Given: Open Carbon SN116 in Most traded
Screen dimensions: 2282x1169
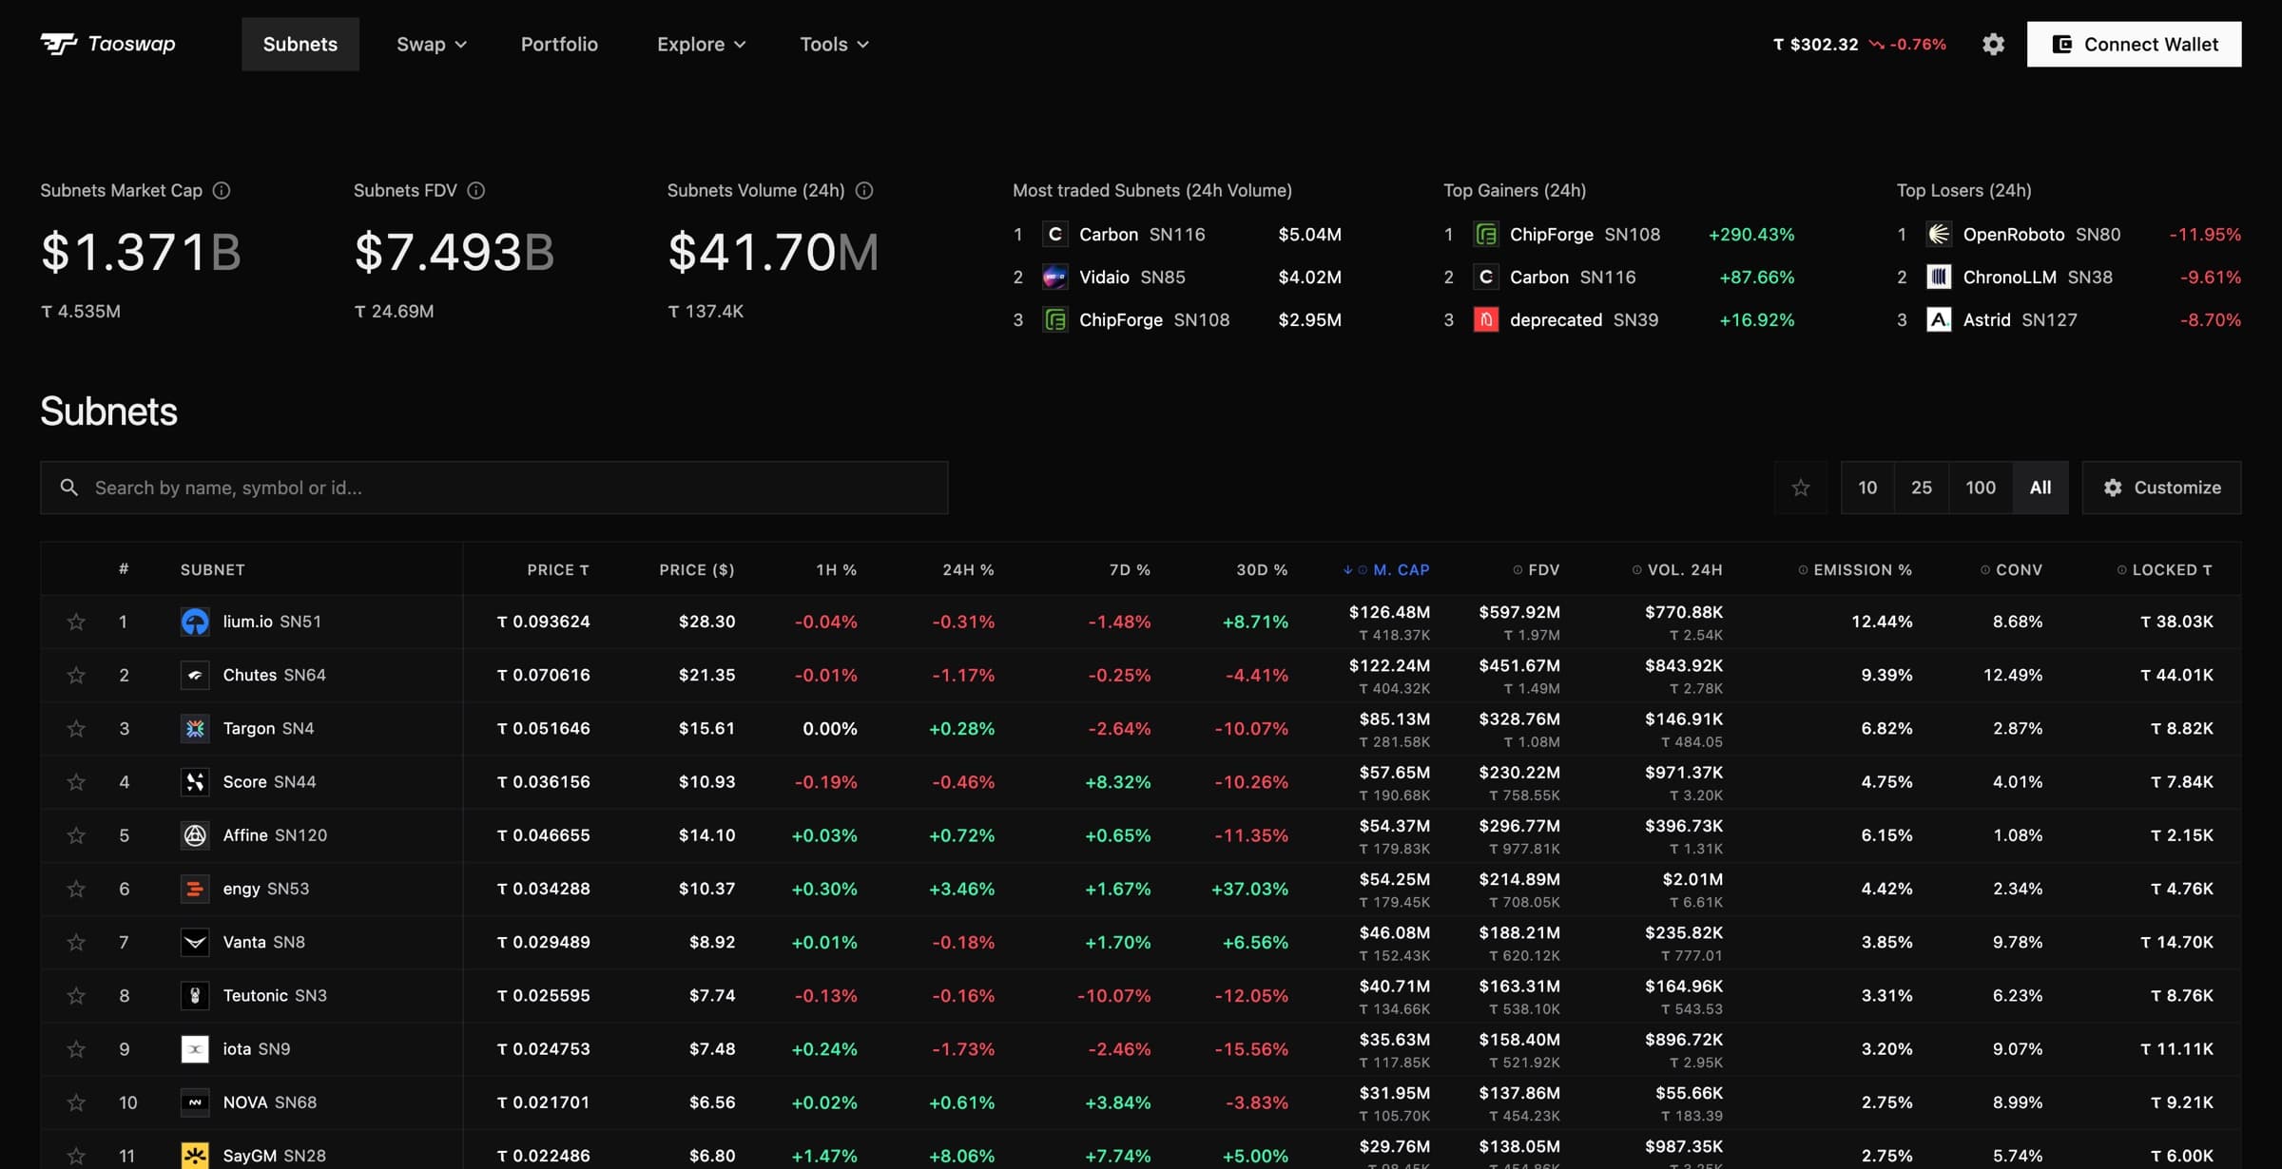Looking at the screenshot, I should (x=1177, y=234).
